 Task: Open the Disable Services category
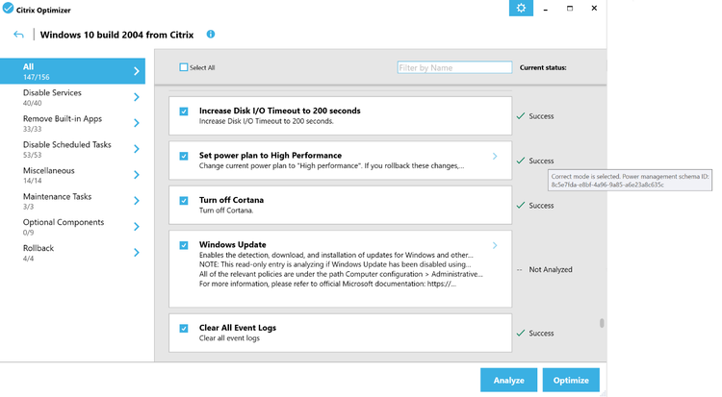click(x=72, y=97)
